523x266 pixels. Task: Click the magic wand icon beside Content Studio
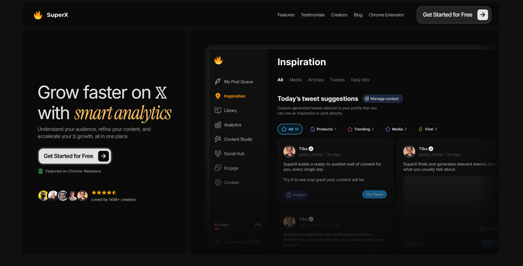tap(218, 139)
